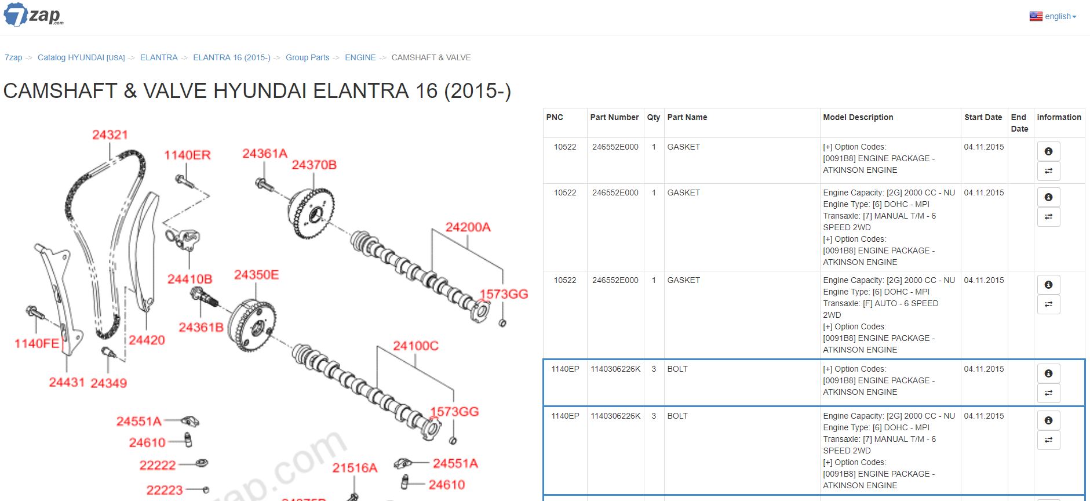This screenshot has height=501, width=1090.
Task: Select part label 1140ER on the diagram
Action: 187,155
